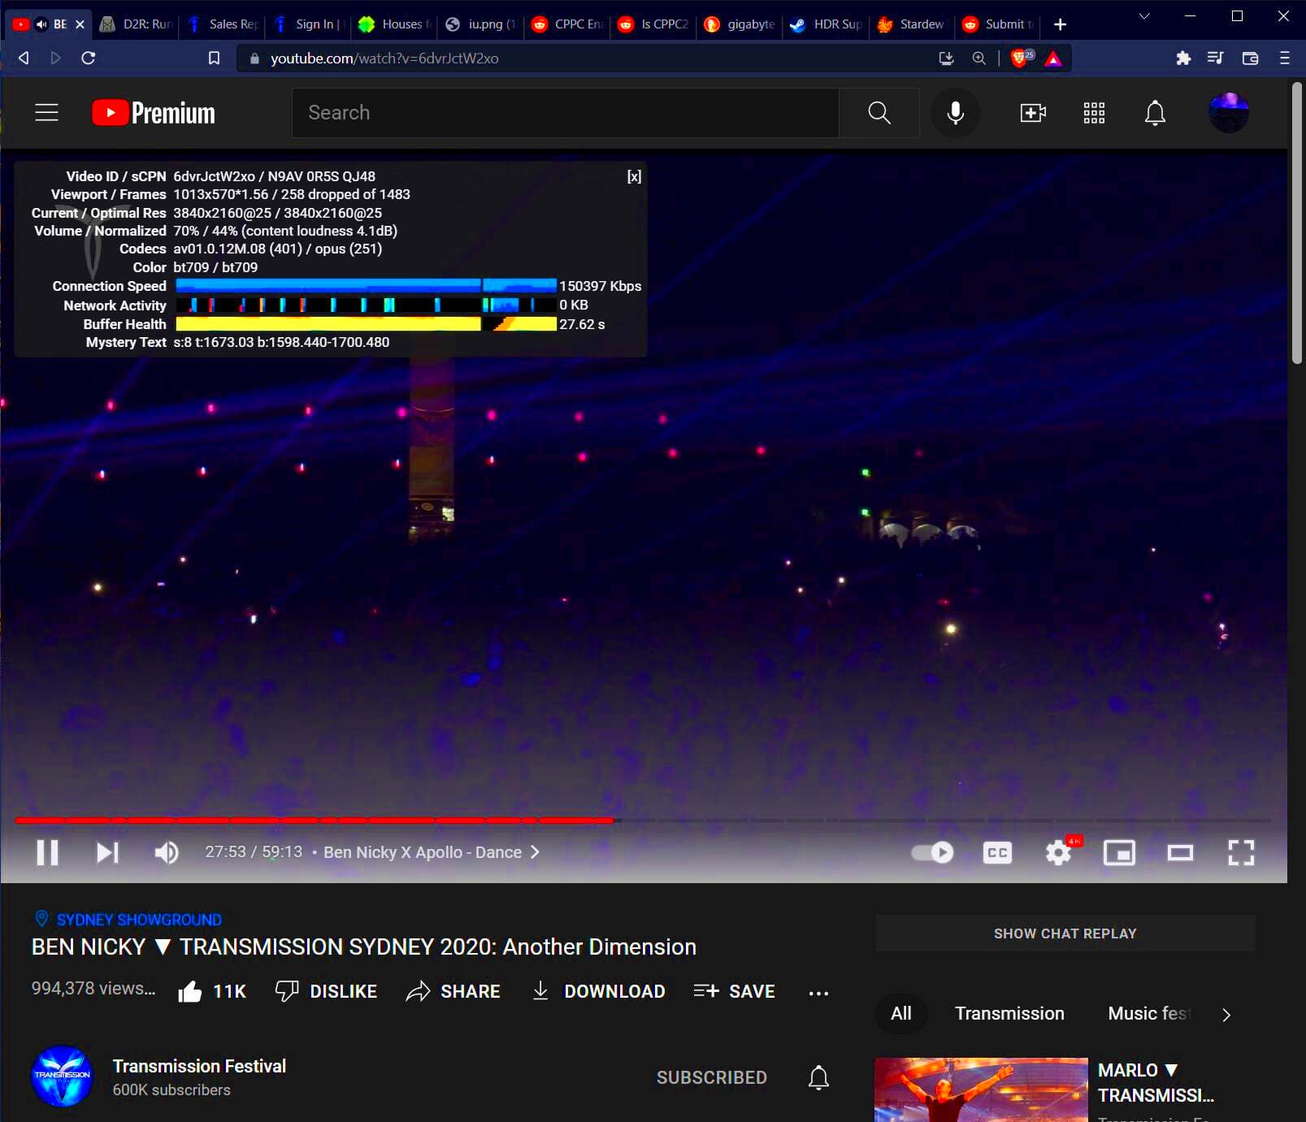Open the browser extensions puzzle icon
The image size is (1306, 1122).
[x=1183, y=58]
